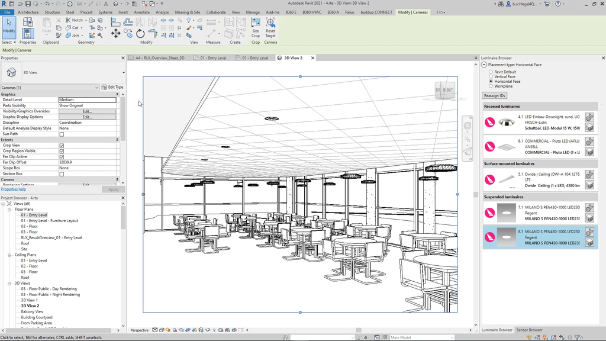
Task: Collapse the Views (all) root node
Action: click(3, 204)
